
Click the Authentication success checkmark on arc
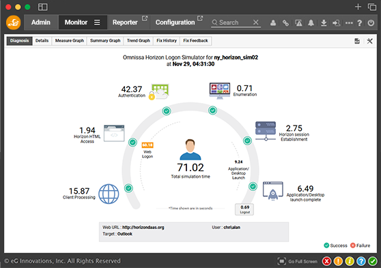(x=167, y=111)
